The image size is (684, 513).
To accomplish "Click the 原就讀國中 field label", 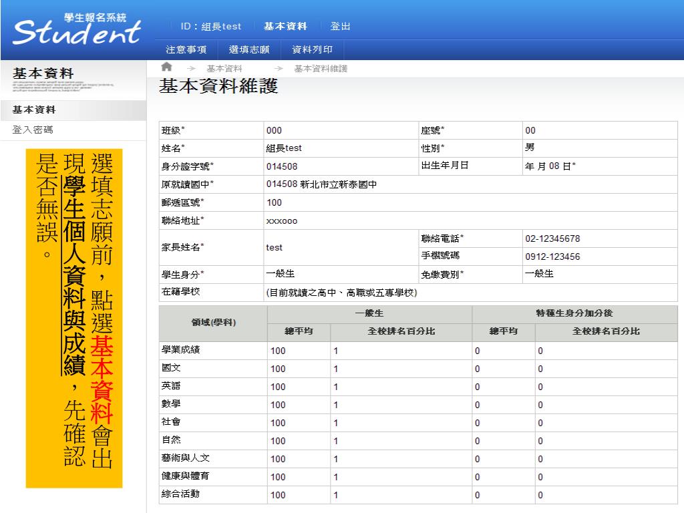I will (188, 184).
